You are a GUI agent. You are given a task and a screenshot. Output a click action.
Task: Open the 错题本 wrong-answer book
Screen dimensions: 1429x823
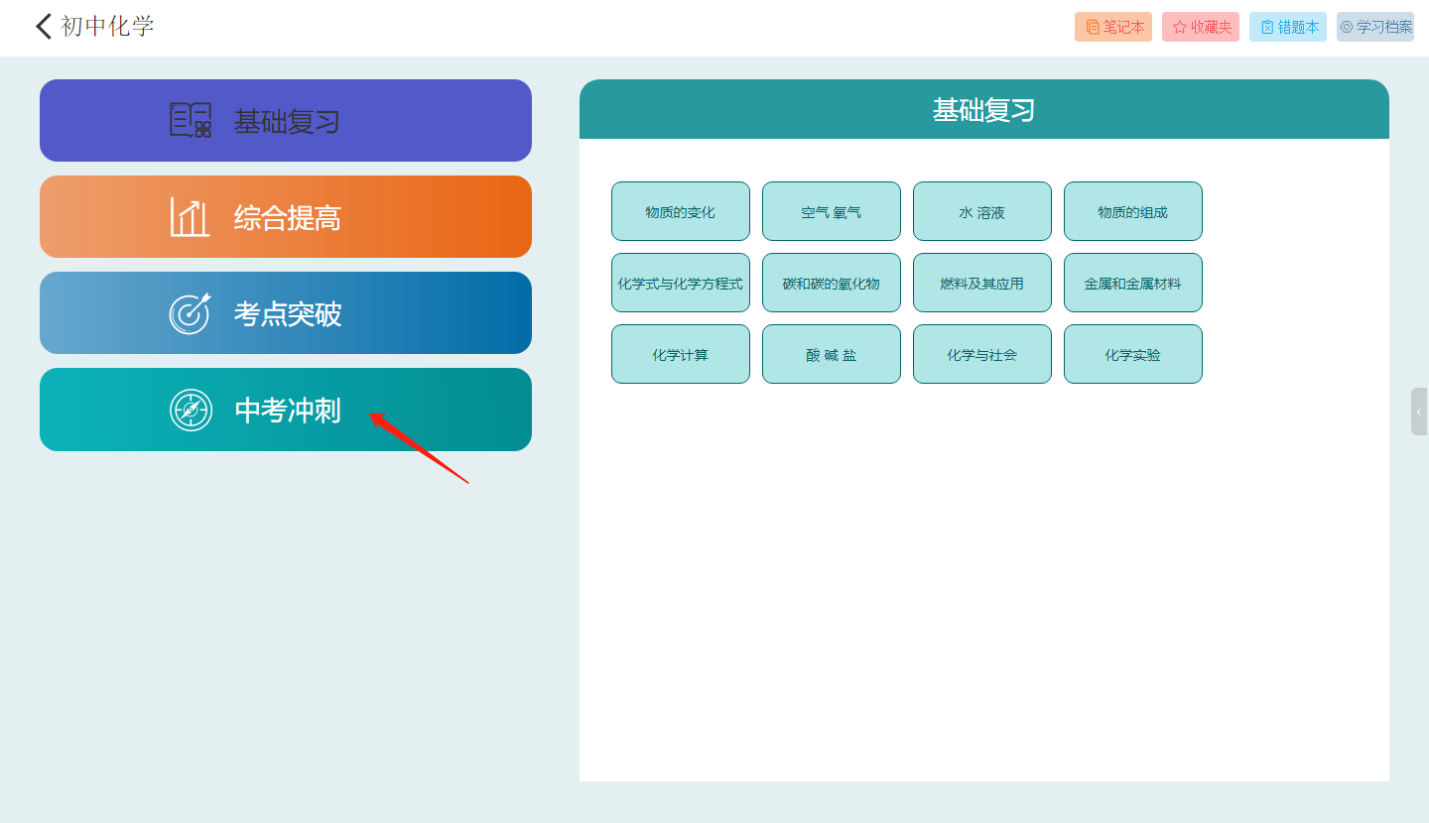coord(1287,27)
